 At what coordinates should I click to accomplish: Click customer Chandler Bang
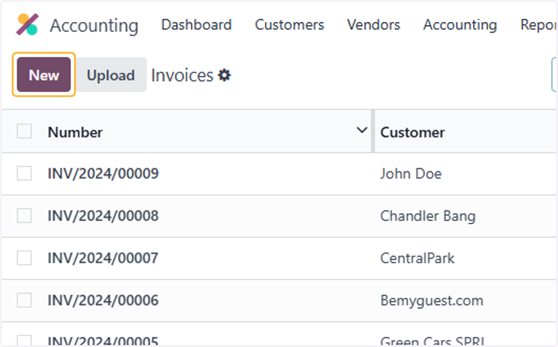(428, 216)
